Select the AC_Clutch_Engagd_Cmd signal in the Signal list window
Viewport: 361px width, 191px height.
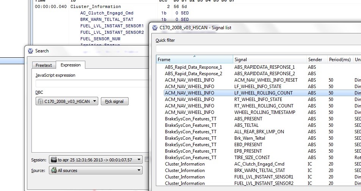click(259, 164)
